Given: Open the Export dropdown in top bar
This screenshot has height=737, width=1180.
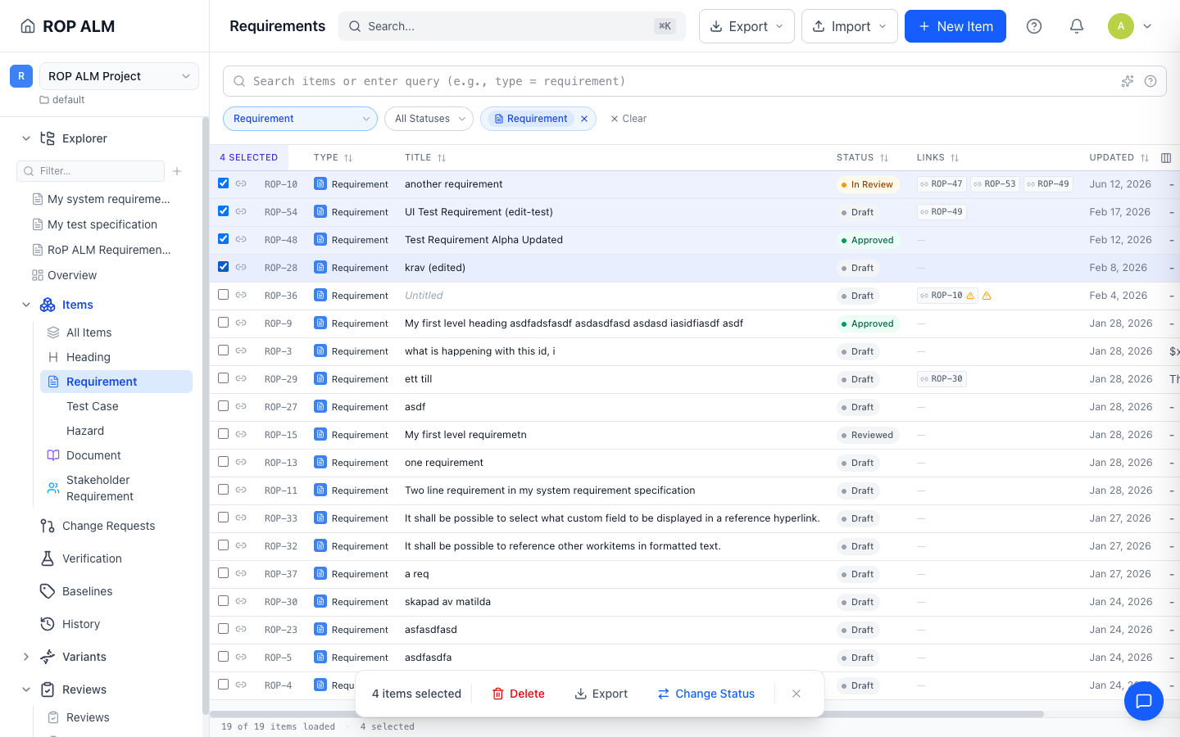Looking at the screenshot, I should tap(747, 26).
